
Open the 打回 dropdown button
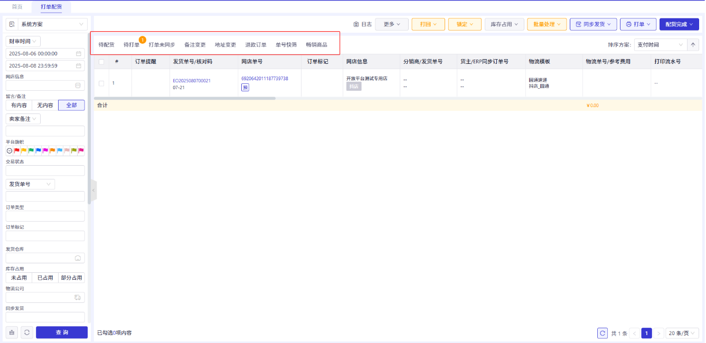[x=428, y=24]
